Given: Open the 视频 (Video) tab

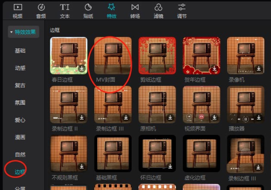Looking at the screenshot, I should coord(18,11).
